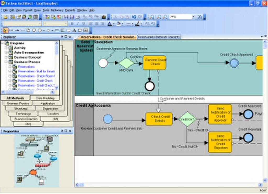
Task: Toggle Bold text formatting
Action: 72,24
